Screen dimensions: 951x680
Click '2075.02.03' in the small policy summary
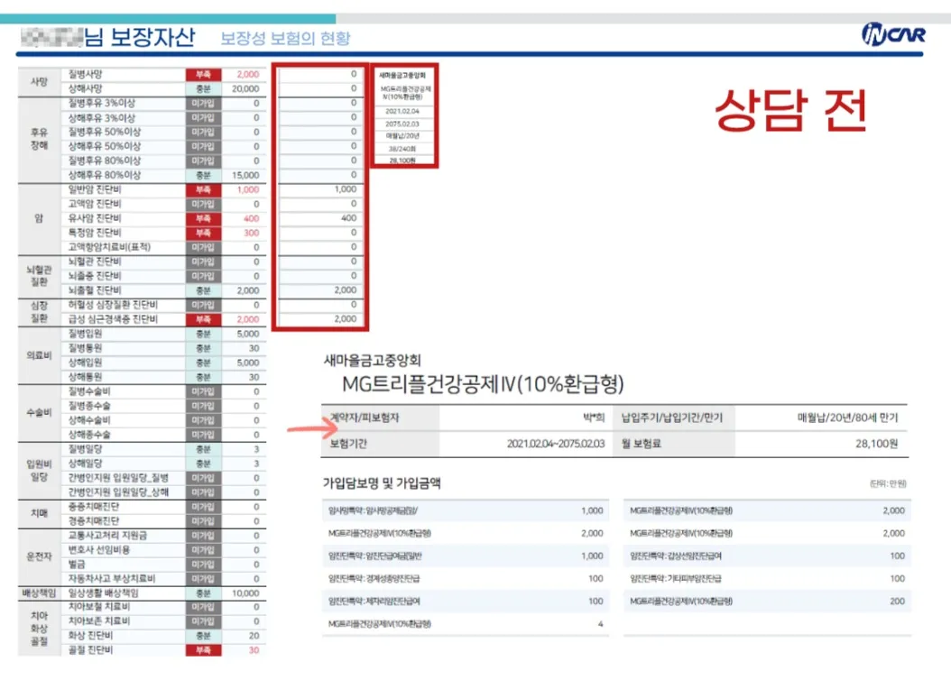point(402,124)
